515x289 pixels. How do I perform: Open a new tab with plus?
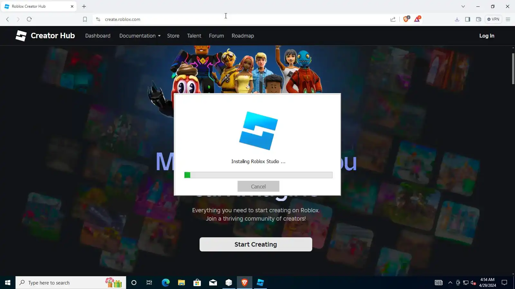coord(84,6)
